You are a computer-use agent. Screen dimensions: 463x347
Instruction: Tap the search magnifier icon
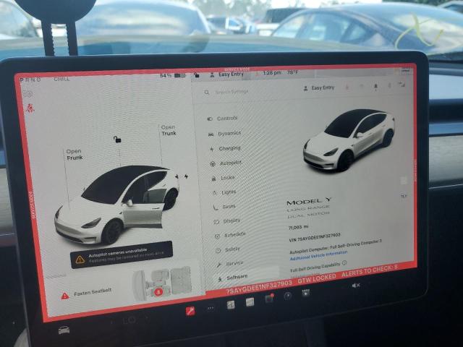coord(207,93)
